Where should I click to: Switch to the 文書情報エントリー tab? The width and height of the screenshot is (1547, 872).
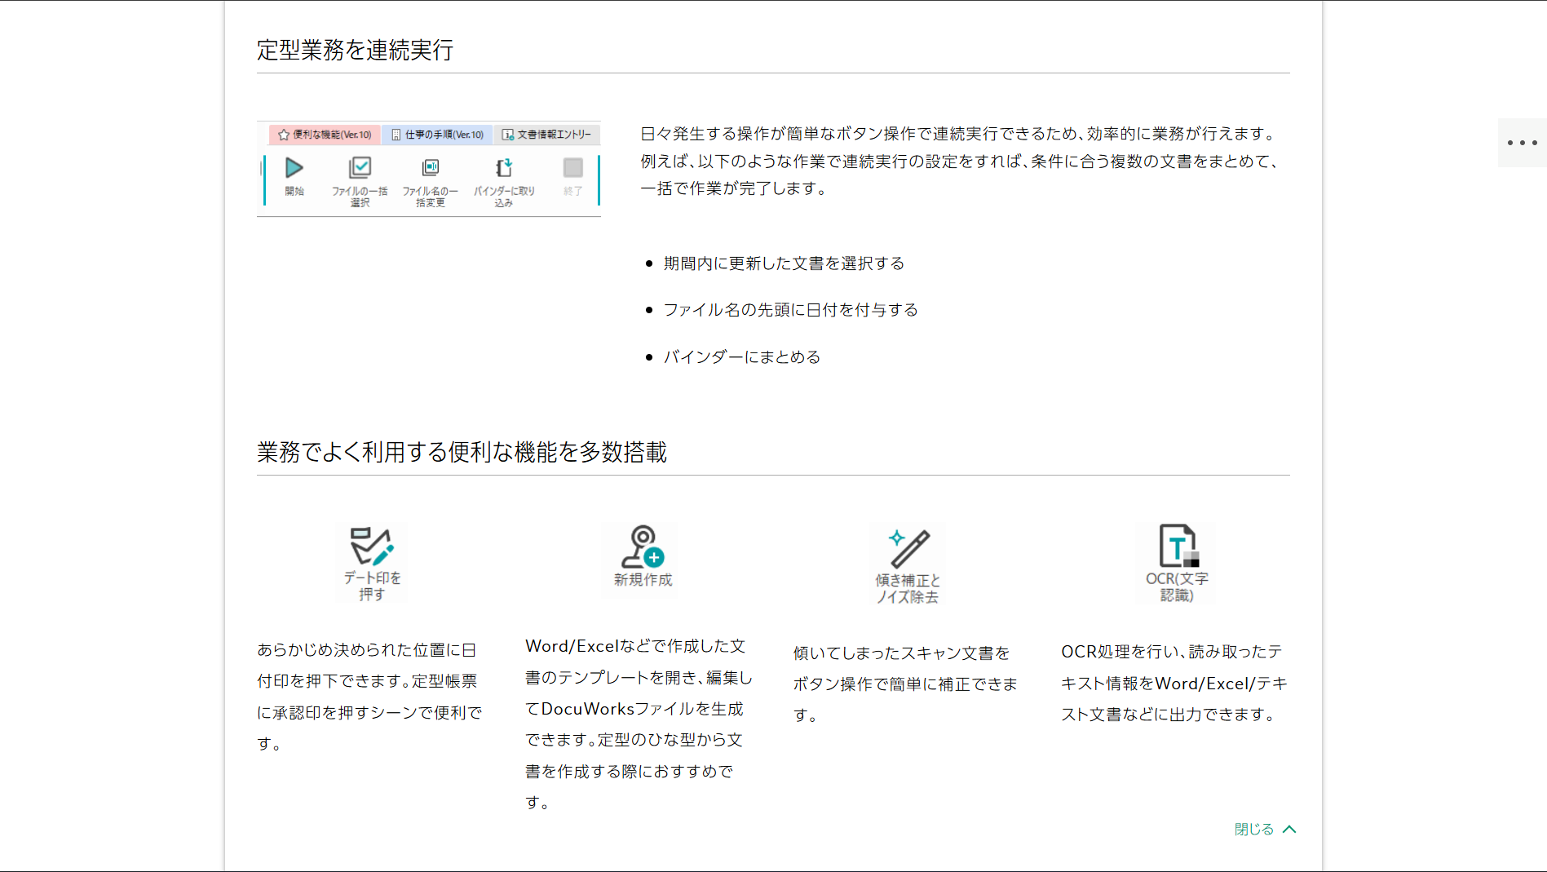coord(553,135)
